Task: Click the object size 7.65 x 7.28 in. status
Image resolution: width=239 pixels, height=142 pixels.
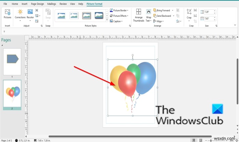Action: [x=42, y=141]
